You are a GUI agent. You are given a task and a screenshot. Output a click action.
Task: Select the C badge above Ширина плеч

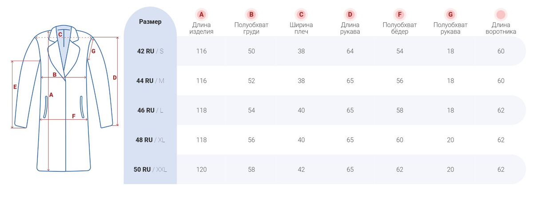pos(301,15)
